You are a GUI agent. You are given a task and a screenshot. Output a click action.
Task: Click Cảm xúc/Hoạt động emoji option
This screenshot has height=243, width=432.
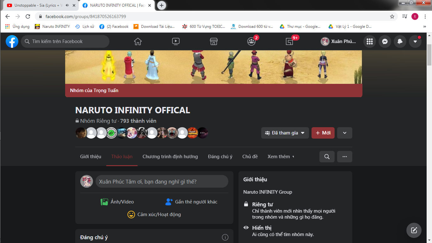pyautogui.click(x=154, y=215)
